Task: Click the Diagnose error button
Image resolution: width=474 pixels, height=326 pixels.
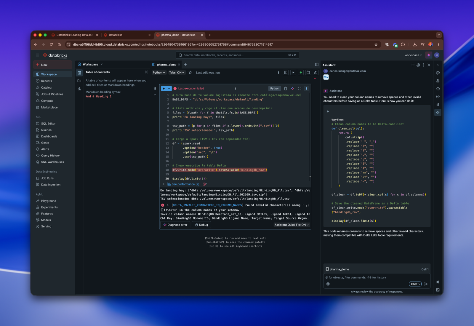Action: 175,225
